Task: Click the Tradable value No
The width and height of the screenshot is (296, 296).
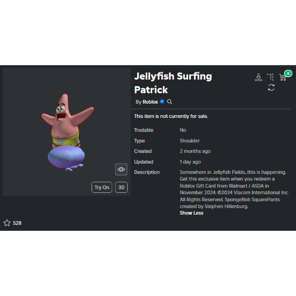Action: [183, 130]
